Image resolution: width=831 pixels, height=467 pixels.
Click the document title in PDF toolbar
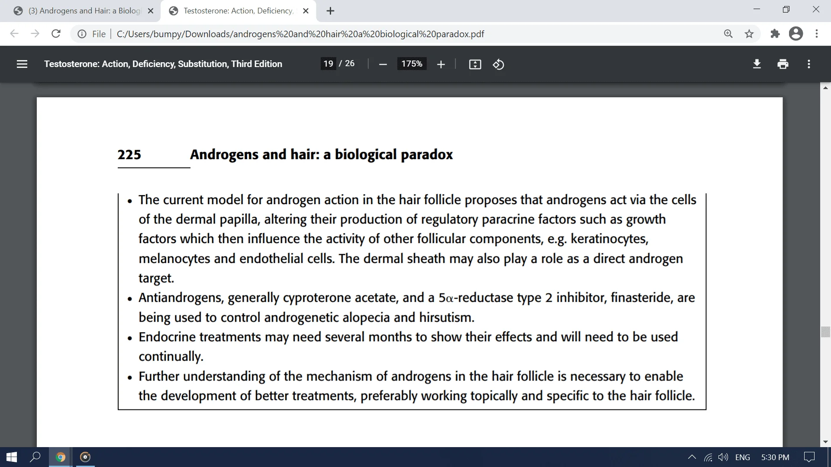(163, 64)
